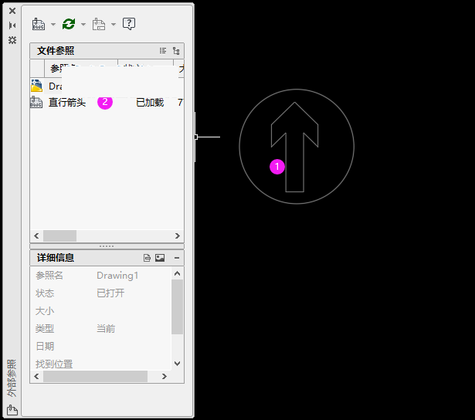Image resolution: width=475 pixels, height=420 pixels.
Task: Select the 直行箭头 reference row
Action: (107, 103)
